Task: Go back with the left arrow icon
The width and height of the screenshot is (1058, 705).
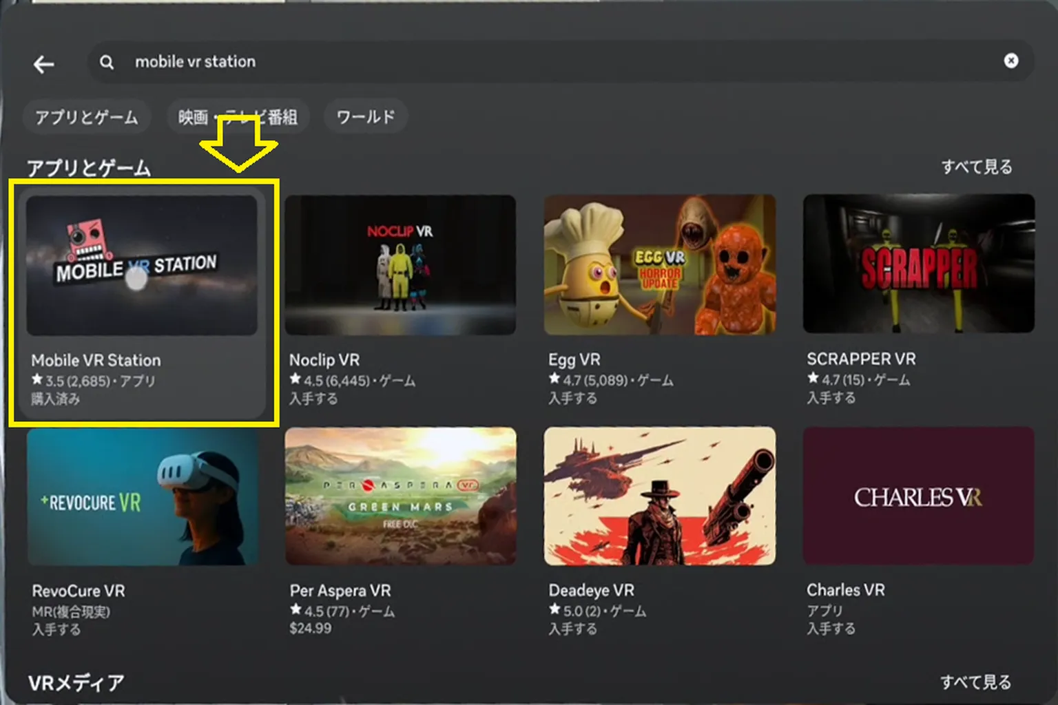Action: coord(44,64)
